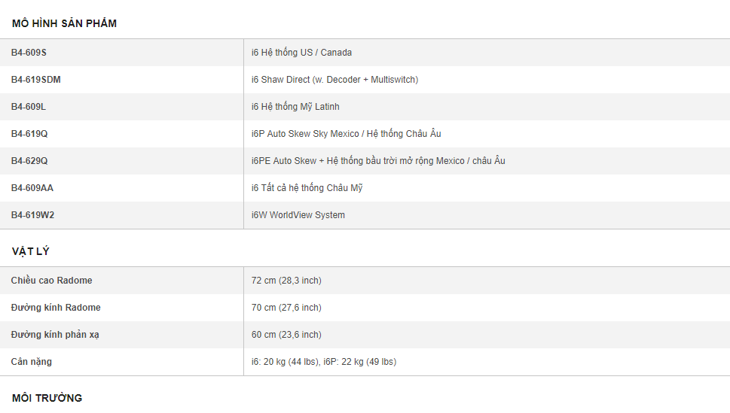Click the i6W WorldView System description

(298, 215)
